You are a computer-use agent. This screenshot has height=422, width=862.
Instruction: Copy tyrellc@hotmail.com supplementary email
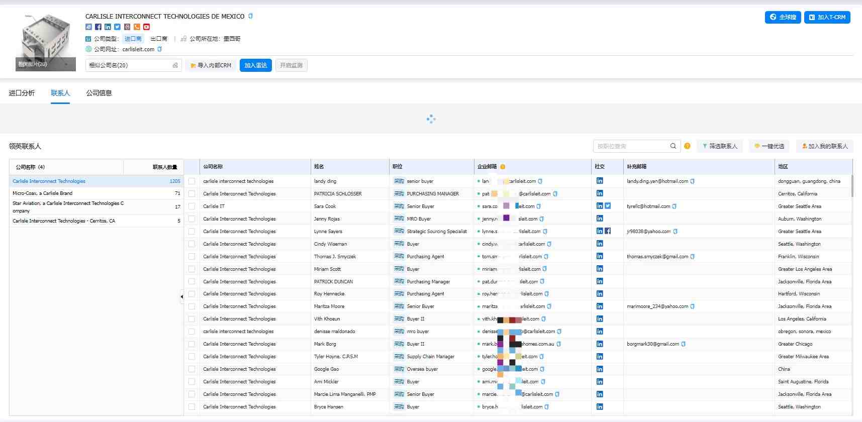(674, 206)
